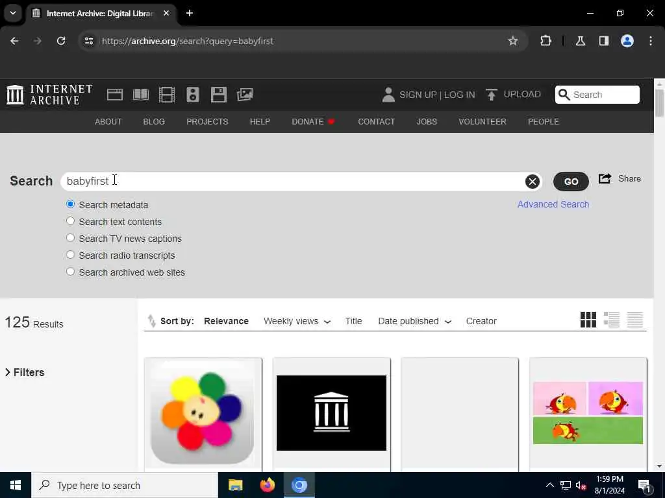
Task: Sort results by Creator
Action: tap(481, 321)
